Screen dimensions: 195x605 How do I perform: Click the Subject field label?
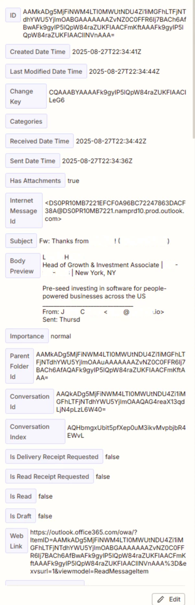(x=21, y=241)
